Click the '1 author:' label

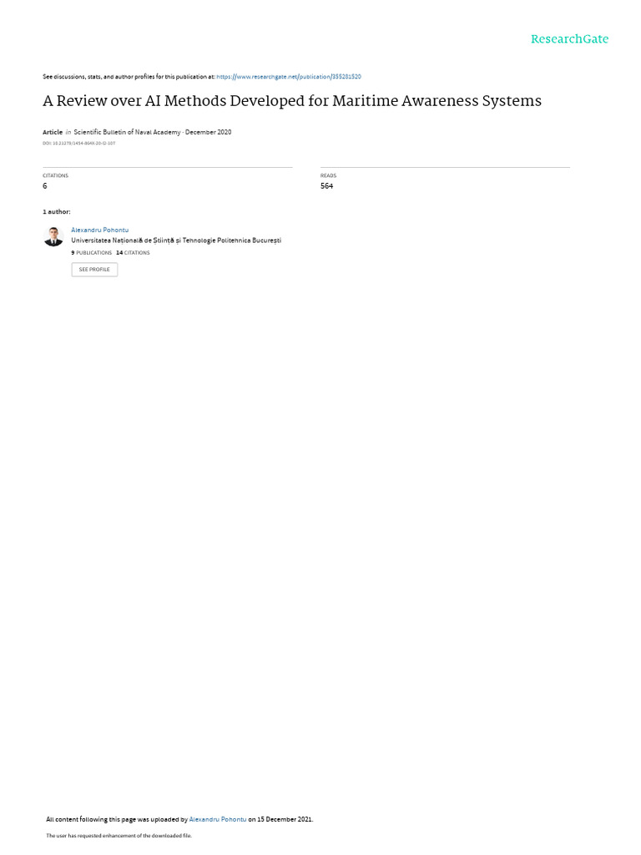click(x=57, y=211)
